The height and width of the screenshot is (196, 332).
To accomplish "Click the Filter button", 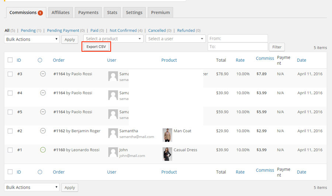I will (x=277, y=47).
